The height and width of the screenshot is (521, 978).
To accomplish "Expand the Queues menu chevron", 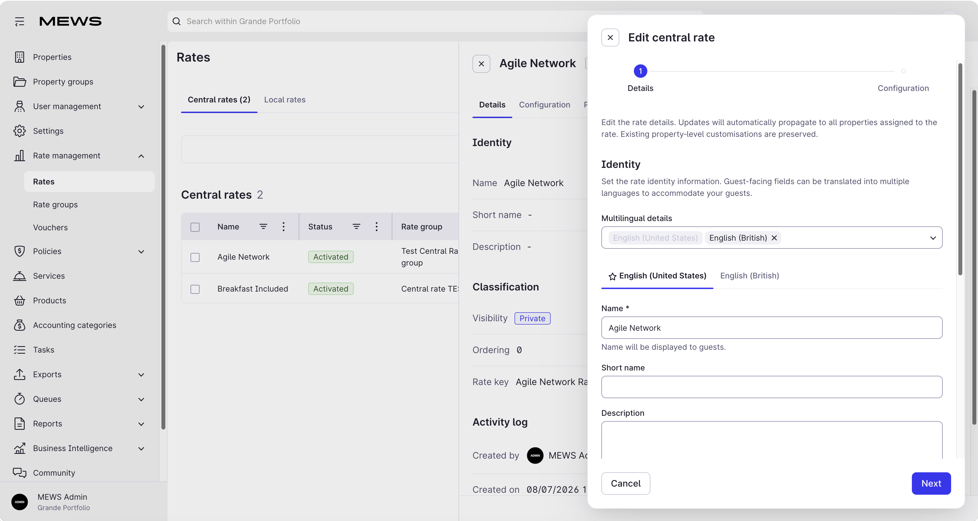I will [x=141, y=399].
